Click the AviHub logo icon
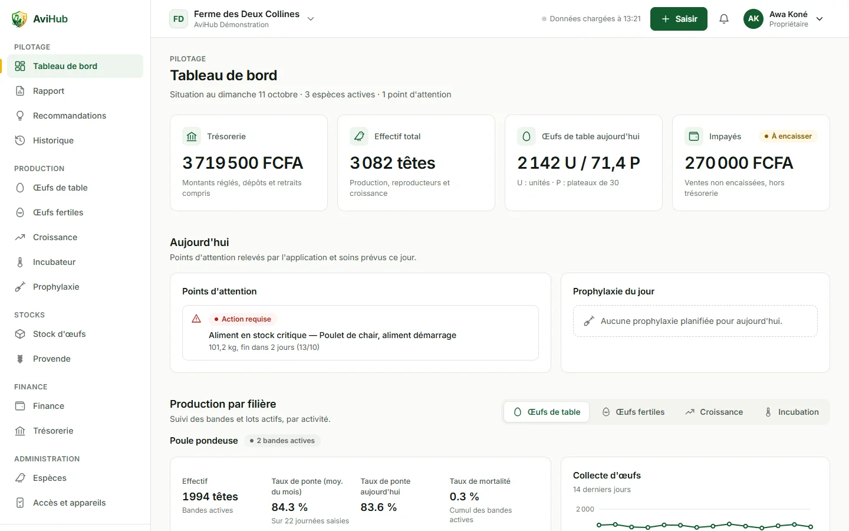The width and height of the screenshot is (849, 531). click(x=19, y=19)
